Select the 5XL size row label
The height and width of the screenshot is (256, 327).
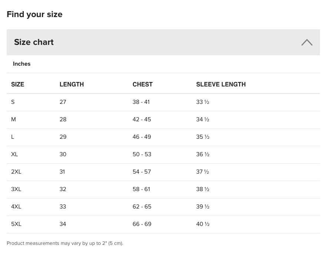(16, 224)
